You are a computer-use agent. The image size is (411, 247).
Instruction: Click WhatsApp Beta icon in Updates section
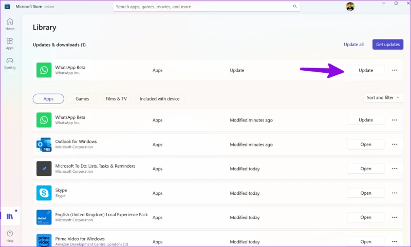(x=44, y=70)
